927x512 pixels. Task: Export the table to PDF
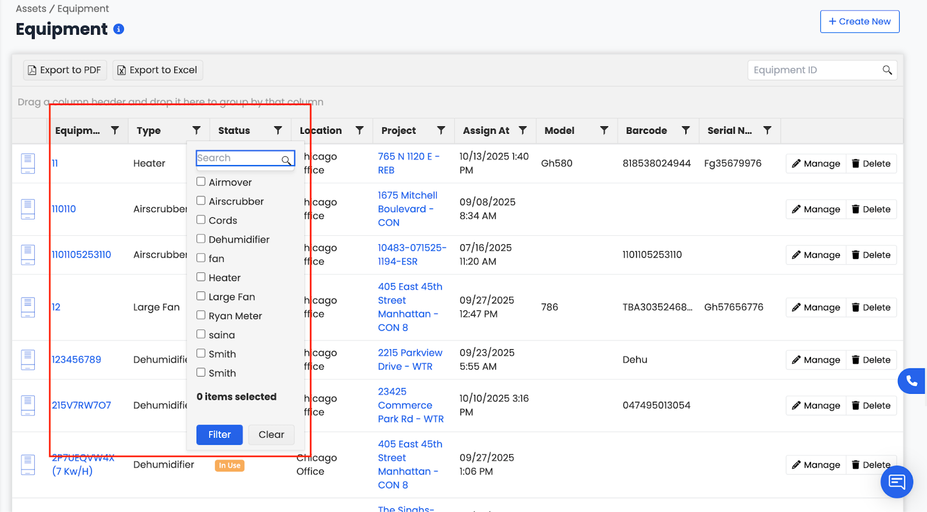(65, 70)
